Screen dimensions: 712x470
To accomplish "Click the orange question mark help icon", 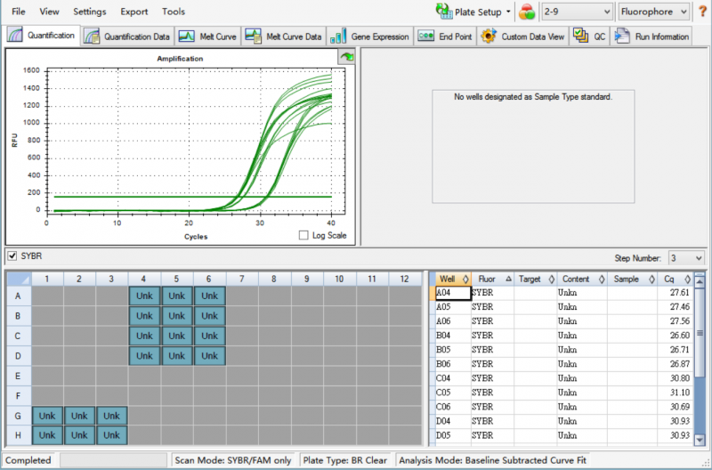I will pyautogui.click(x=702, y=12).
